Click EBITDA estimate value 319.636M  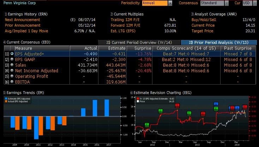[116, 82]
